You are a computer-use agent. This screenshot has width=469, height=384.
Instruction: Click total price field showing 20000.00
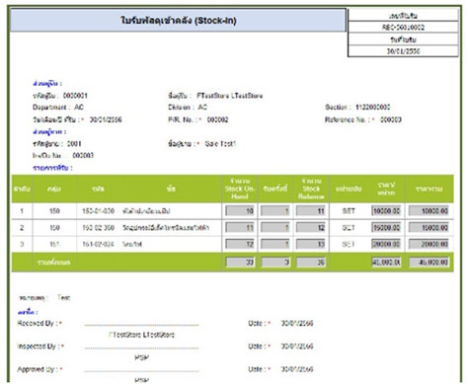point(429,244)
